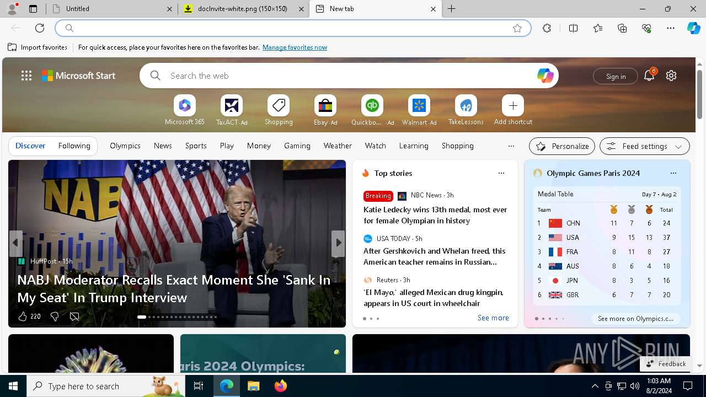Go to next headline slide arrow
The height and width of the screenshot is (397, 706).
[x=338, y=243]
